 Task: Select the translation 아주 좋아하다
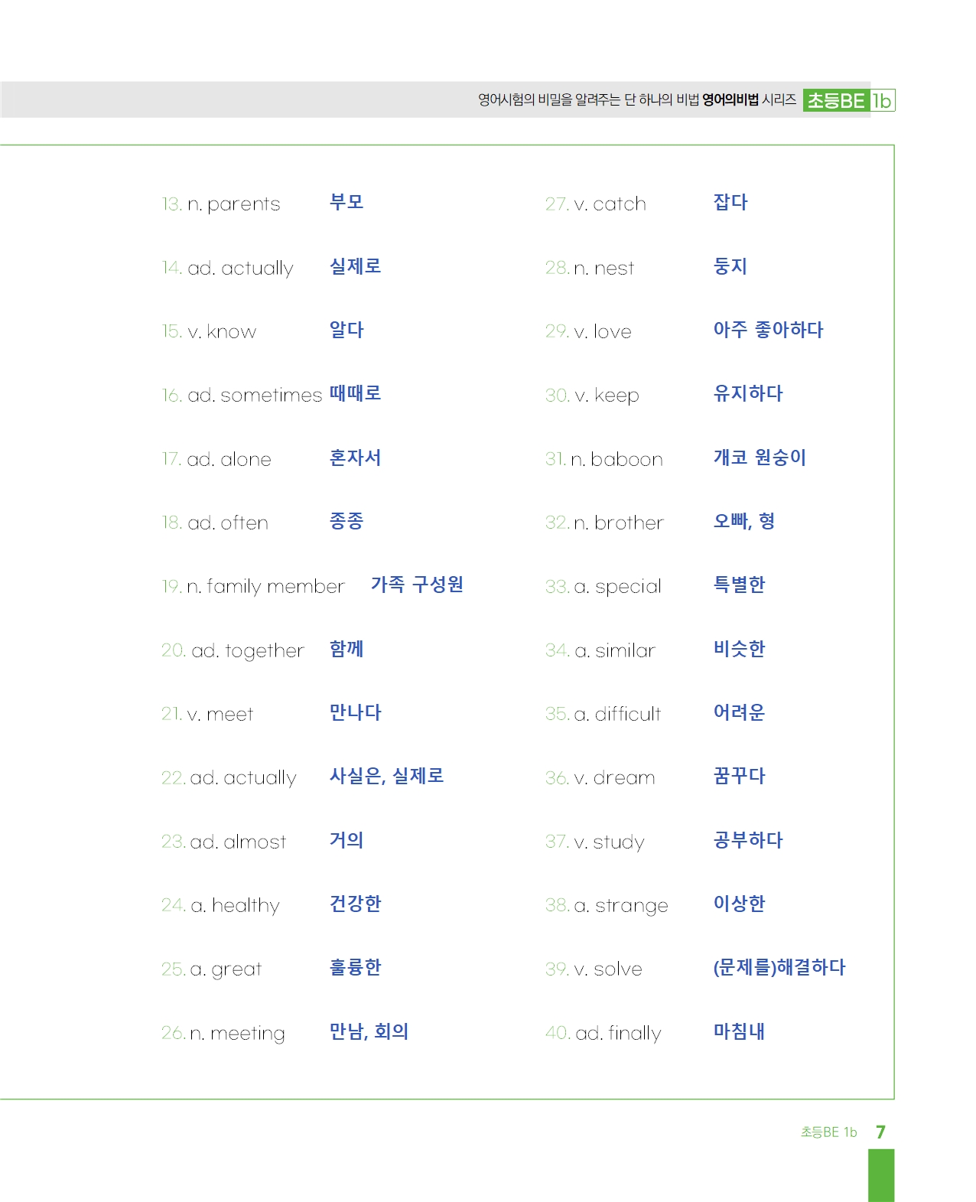(768, 330)
